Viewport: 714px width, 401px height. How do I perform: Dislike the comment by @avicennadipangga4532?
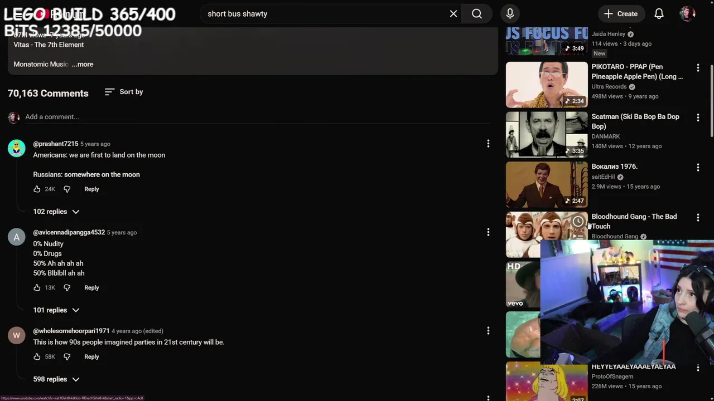(67, 288)
